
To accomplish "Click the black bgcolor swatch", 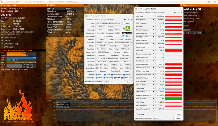I will pos(204,33).
